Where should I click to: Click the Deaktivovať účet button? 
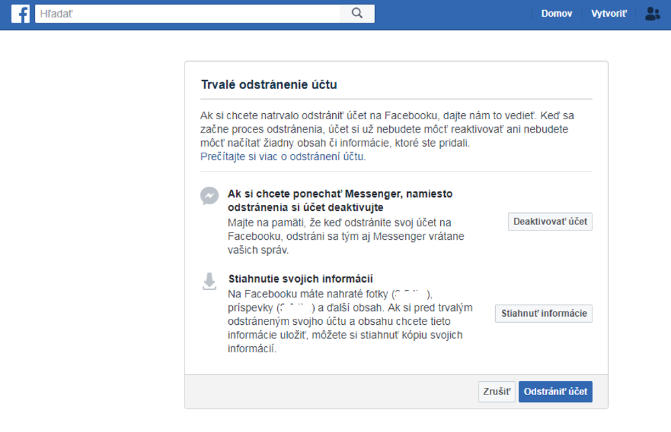(x=550, y=222)
